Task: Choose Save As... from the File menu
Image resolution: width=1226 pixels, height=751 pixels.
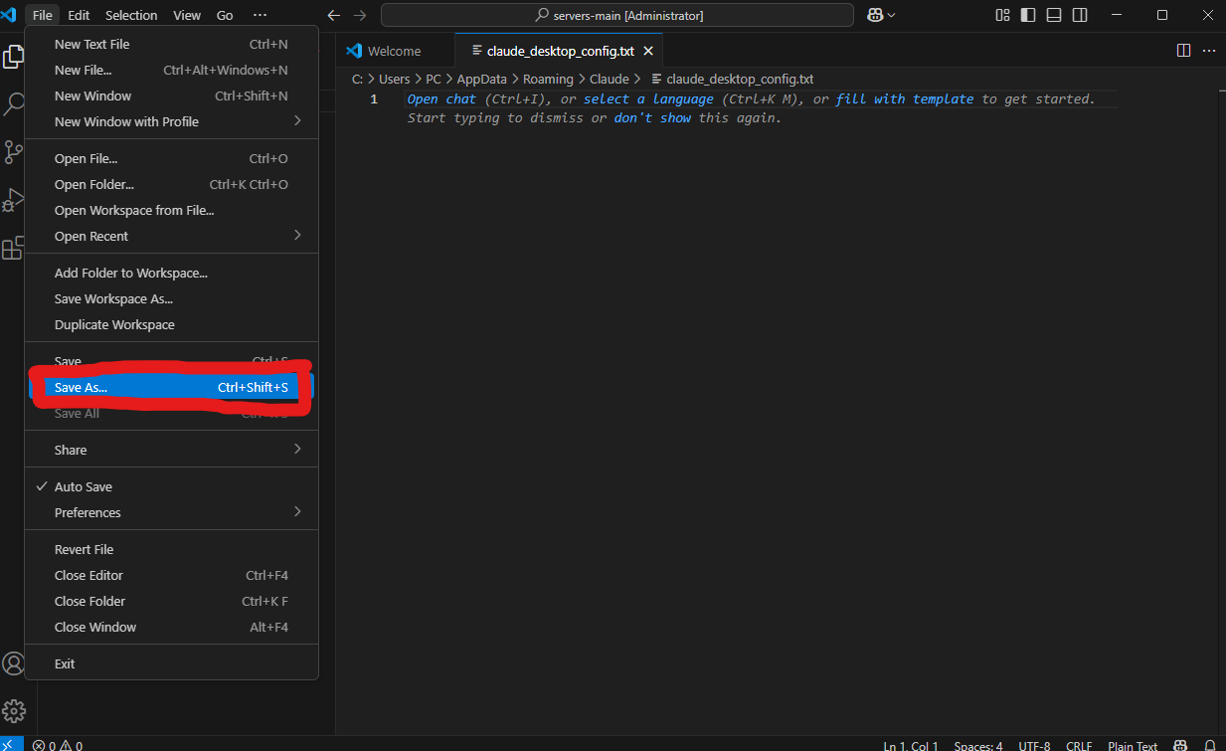Action: (171, 387)
